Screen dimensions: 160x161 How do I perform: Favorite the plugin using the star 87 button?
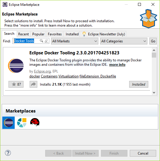pyautogui.click(x=16, y=84)
